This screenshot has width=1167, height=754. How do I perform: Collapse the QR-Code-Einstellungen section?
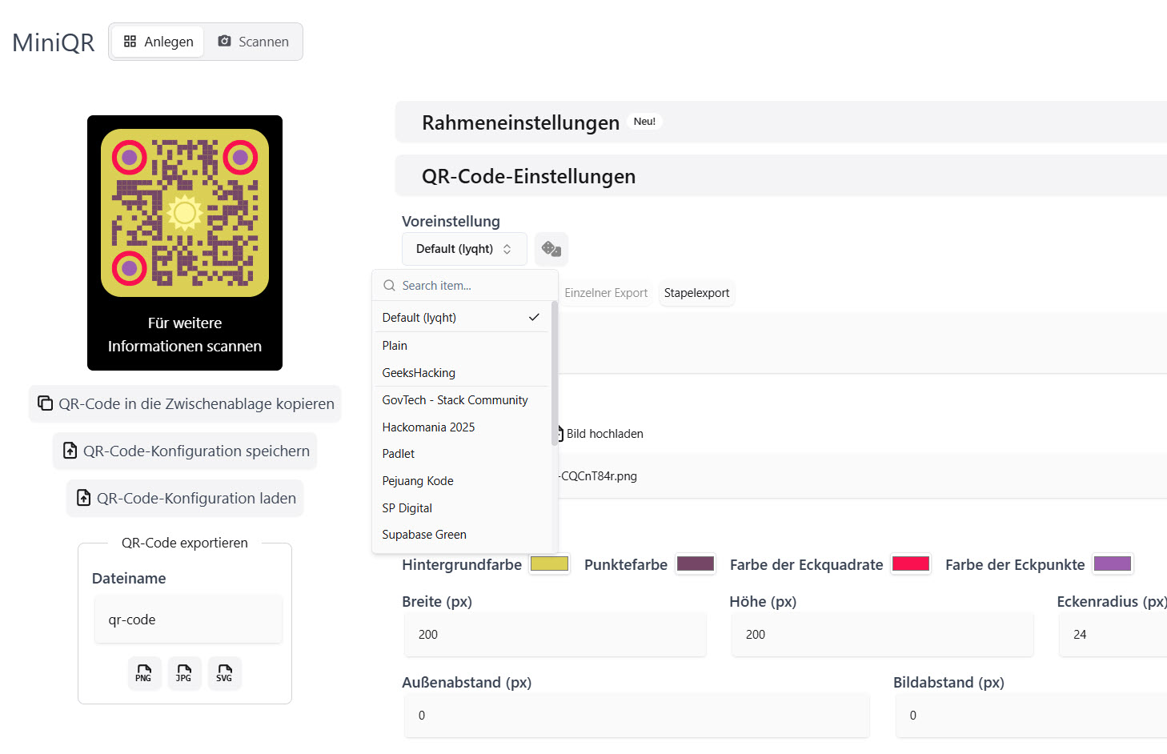point(528,176)
